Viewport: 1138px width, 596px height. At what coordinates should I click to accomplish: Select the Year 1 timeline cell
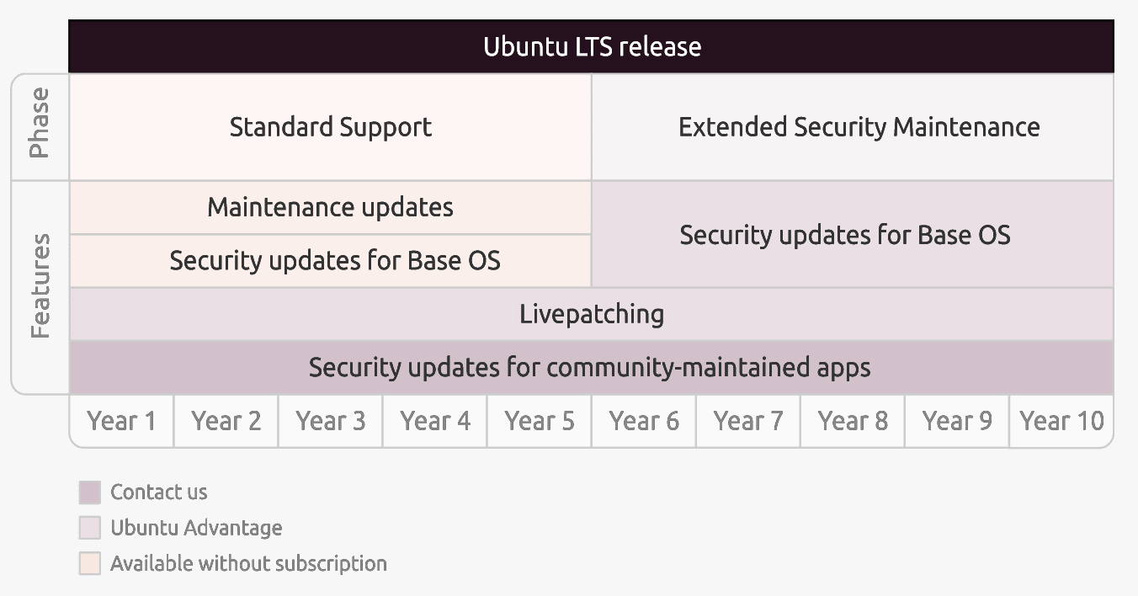coord(121,421)
